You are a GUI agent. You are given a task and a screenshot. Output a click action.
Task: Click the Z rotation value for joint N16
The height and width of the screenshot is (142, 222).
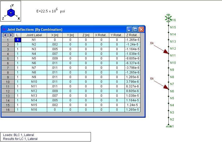(132, 110)
